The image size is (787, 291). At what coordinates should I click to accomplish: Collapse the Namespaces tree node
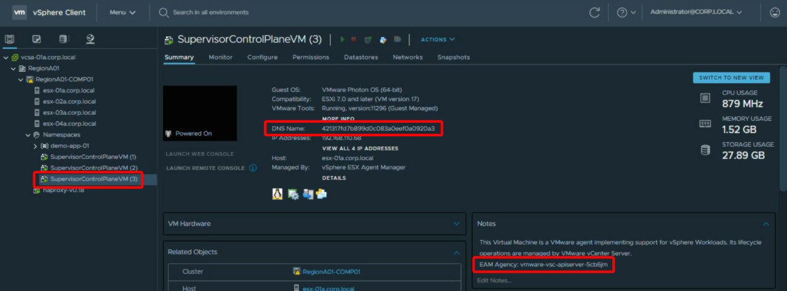tap(28, 134)
